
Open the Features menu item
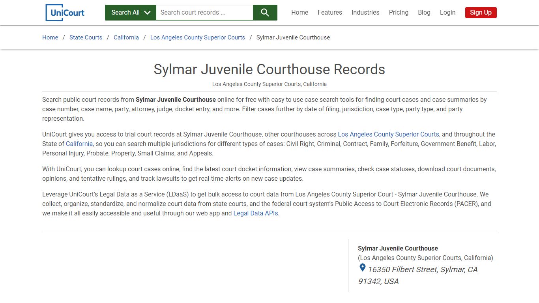[x=330, y=13]
